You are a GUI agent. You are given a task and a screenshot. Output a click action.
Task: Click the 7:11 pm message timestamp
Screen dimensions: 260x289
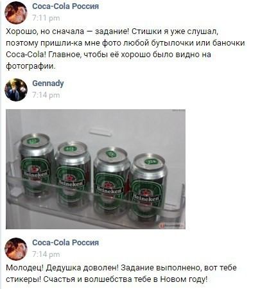pyautogui.click(x=46, y=18)
